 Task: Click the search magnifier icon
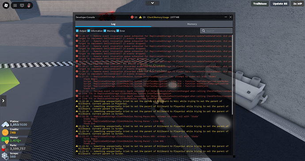click(203, 31)
